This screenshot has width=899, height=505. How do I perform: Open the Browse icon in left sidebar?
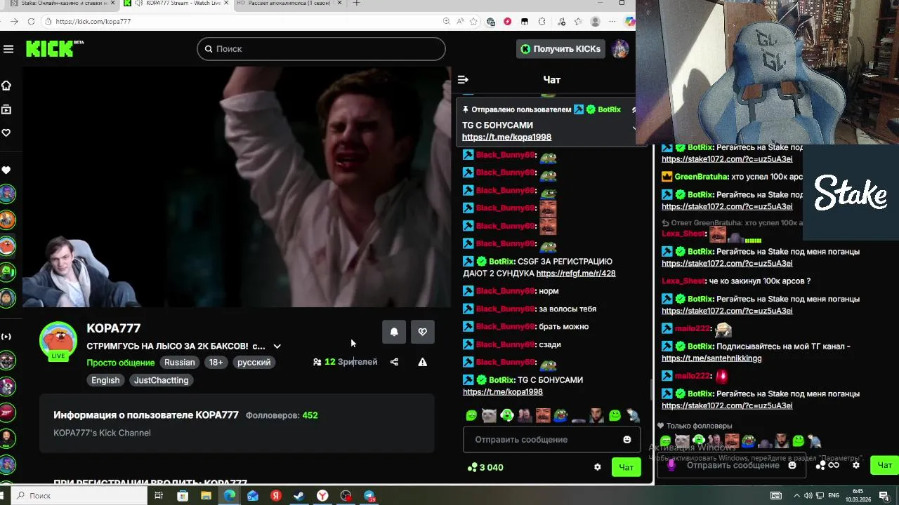click(6, 109)
